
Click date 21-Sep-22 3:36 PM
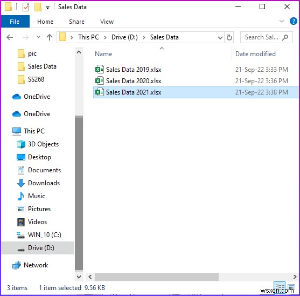(262, 81)
